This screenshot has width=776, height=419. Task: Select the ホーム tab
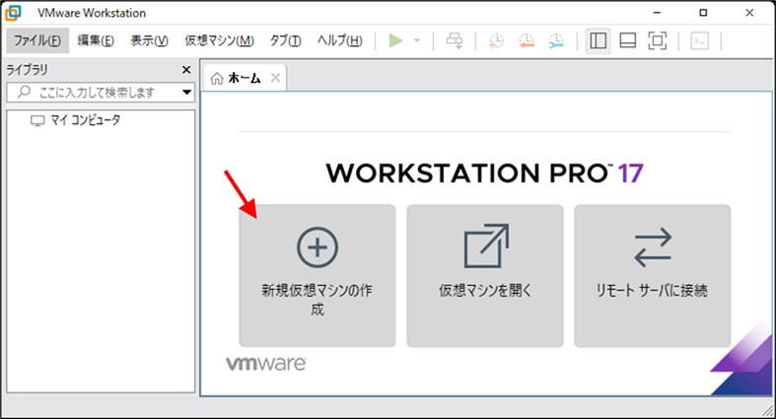click(244, 78)
